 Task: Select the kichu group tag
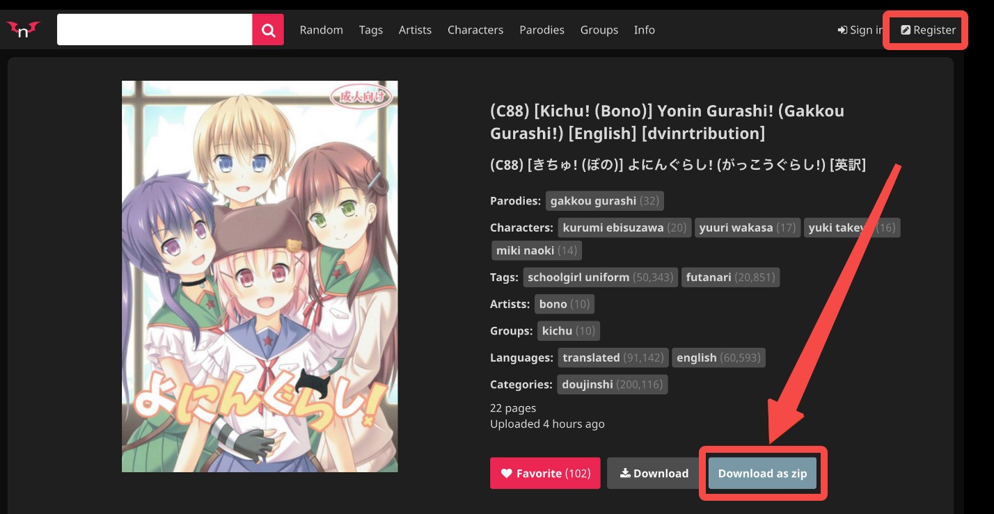point(568,331)
